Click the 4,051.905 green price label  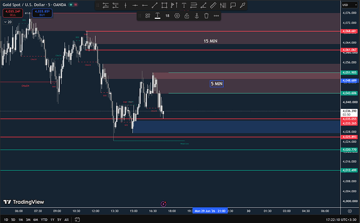[x=349, y=72]
